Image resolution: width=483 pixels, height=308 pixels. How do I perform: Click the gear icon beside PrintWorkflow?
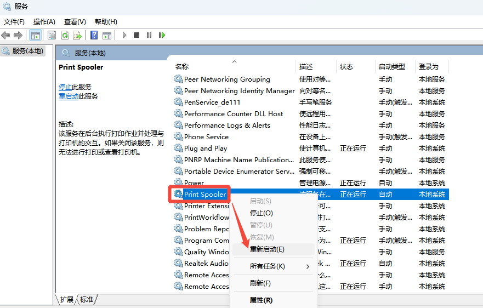pyautogui.click(x=179, y=217)
